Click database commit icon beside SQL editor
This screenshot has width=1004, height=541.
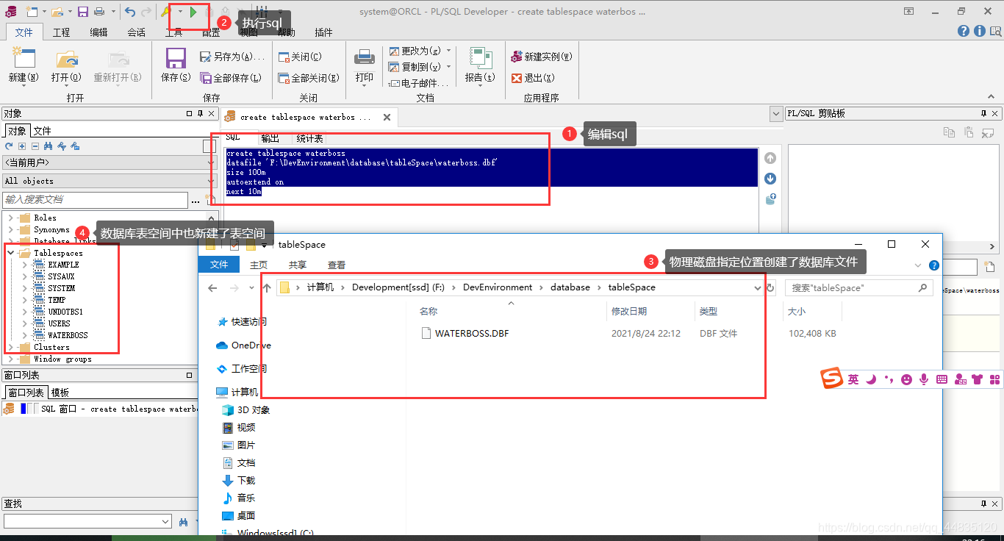[x=770, y=199]
